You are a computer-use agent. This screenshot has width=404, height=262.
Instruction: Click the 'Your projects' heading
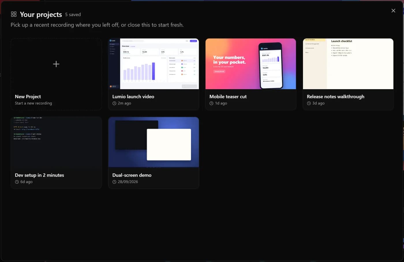tap(41, 14)
